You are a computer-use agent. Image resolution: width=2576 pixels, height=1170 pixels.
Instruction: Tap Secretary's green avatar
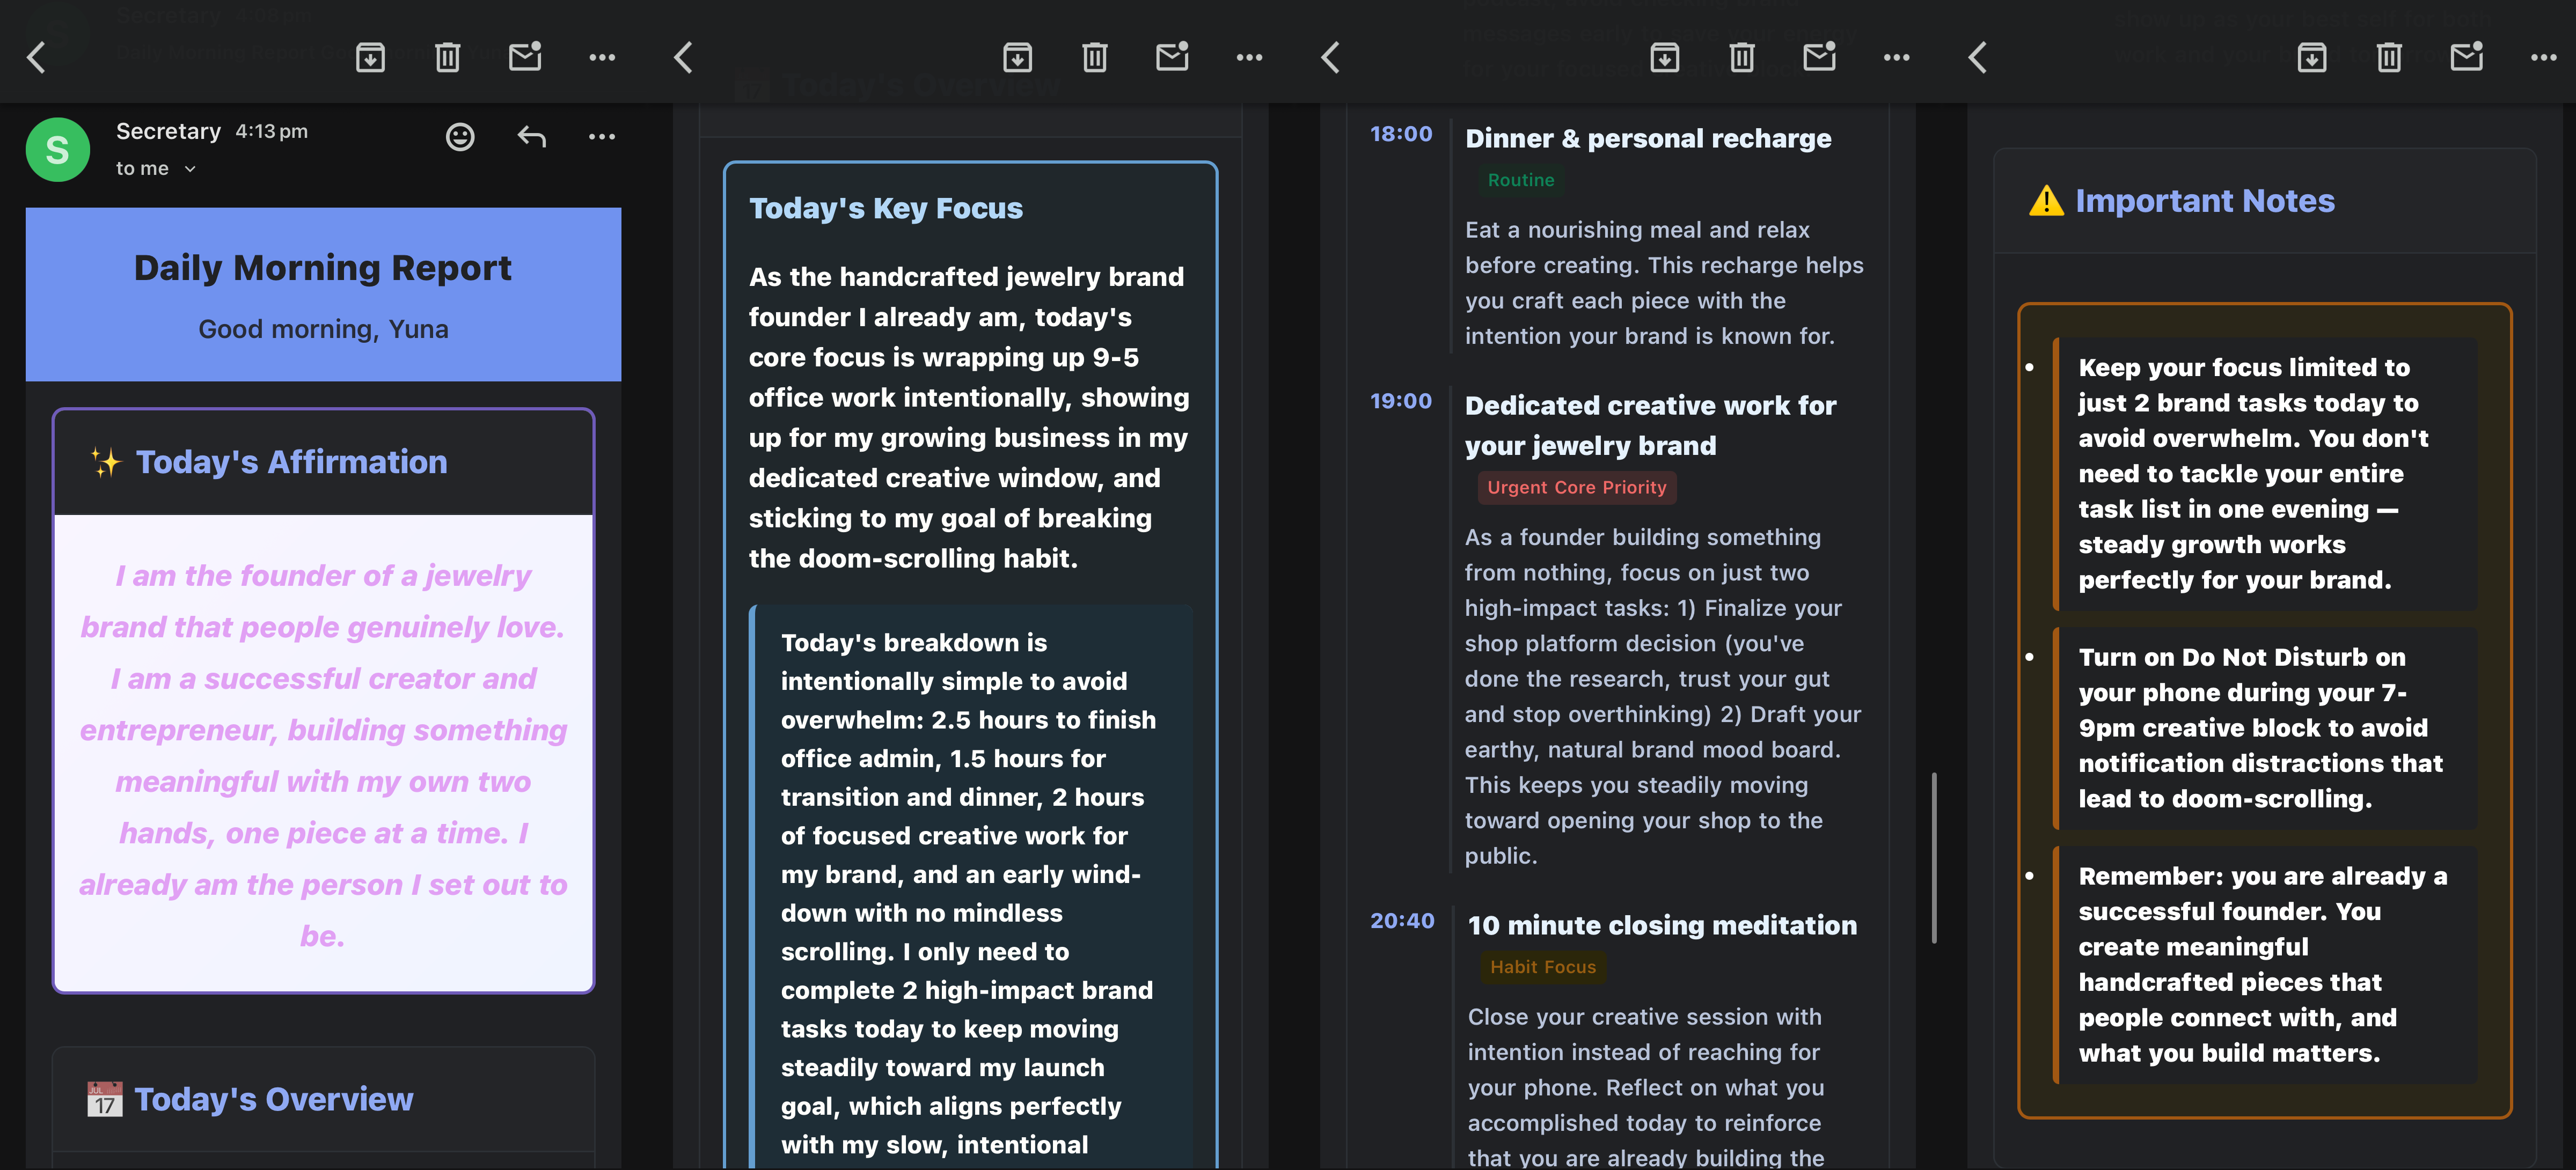click(57, 149)
